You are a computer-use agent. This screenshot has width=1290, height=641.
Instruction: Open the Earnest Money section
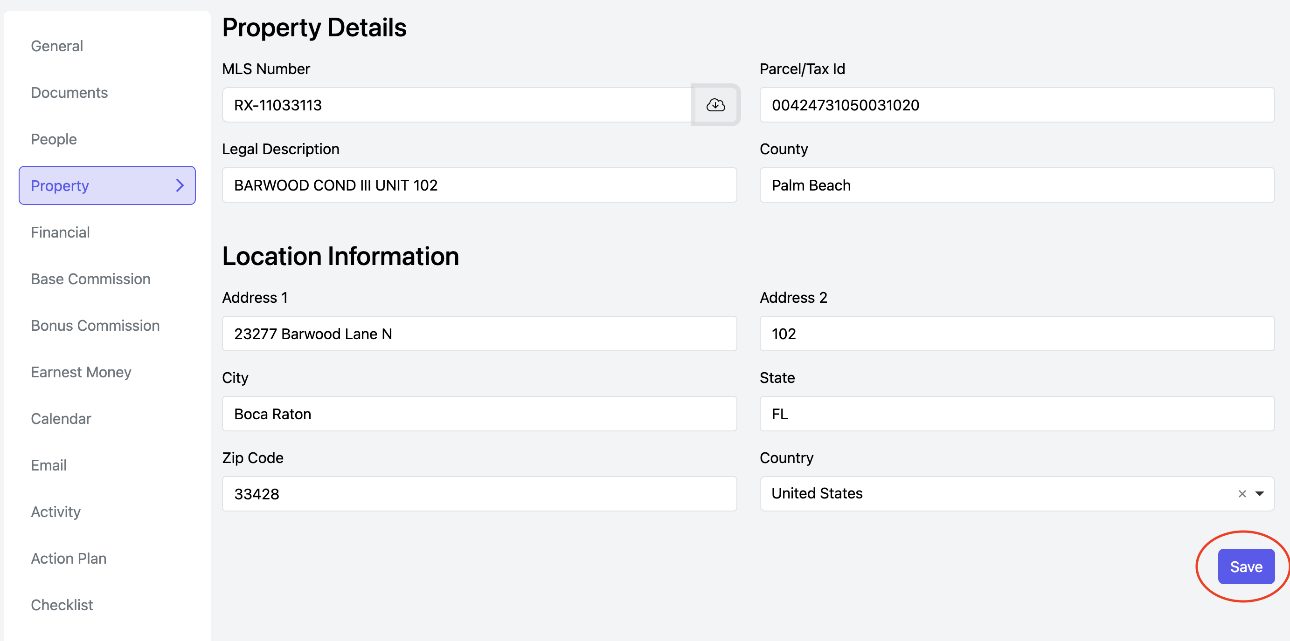point(81,372)
